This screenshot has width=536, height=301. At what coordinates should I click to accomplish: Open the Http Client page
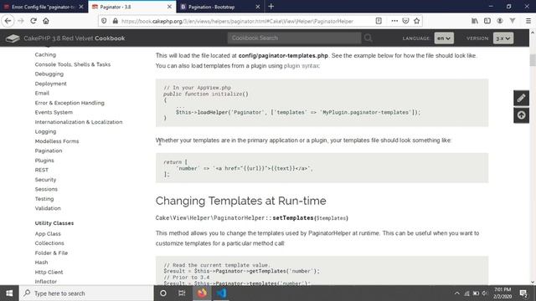point(49,272)
